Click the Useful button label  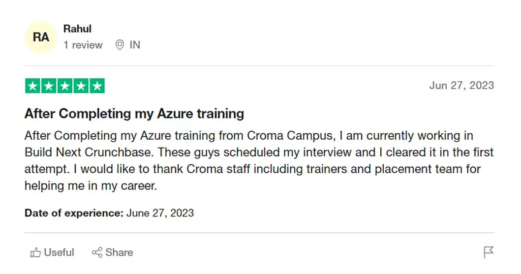(x=59, y=252)
